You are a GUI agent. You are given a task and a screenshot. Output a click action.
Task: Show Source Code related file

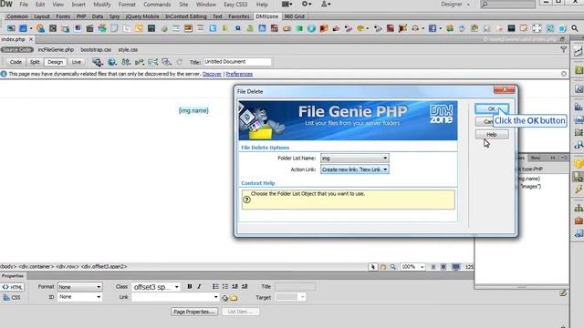point(16,49)
